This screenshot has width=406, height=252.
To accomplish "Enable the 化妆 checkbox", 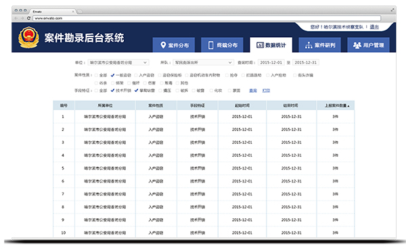I will pyautogui.click(x=211, y=91).
